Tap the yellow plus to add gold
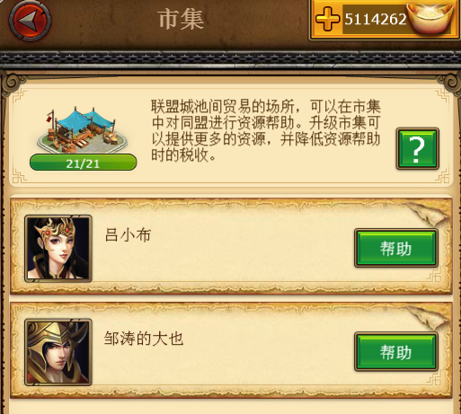Viewport: 461px width, 414px height. point(328,19)
